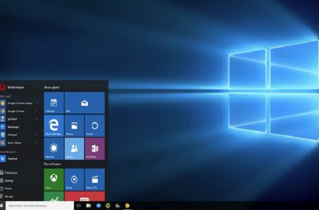Open the Xbox tile
The width and height of the screenshot is (319, 210).
(53, 179)
